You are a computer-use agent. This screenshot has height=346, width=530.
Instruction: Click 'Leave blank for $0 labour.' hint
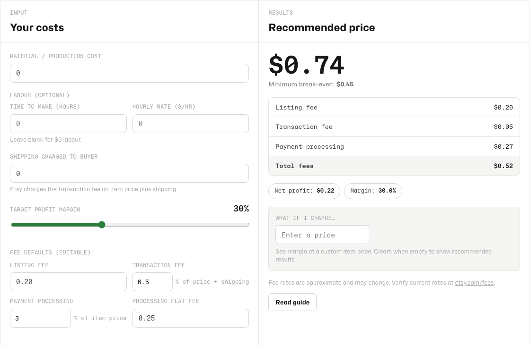click(45, 140)
